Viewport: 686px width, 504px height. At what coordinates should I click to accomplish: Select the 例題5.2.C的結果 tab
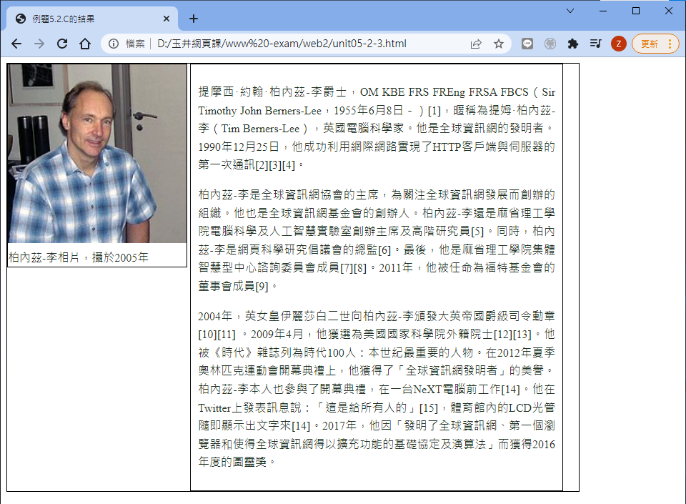(86, 19)
